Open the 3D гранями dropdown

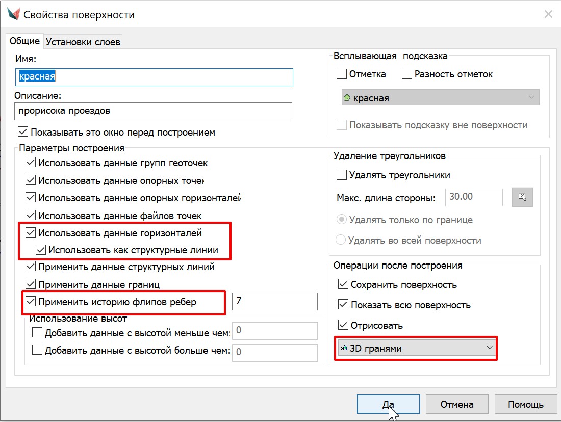pos(416,348)
